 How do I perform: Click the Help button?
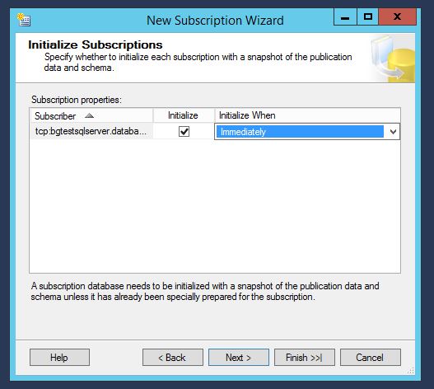(59, 358)
